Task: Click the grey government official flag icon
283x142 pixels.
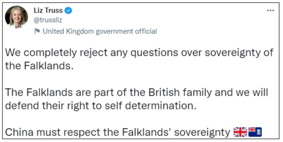Action: click(37, 31)
